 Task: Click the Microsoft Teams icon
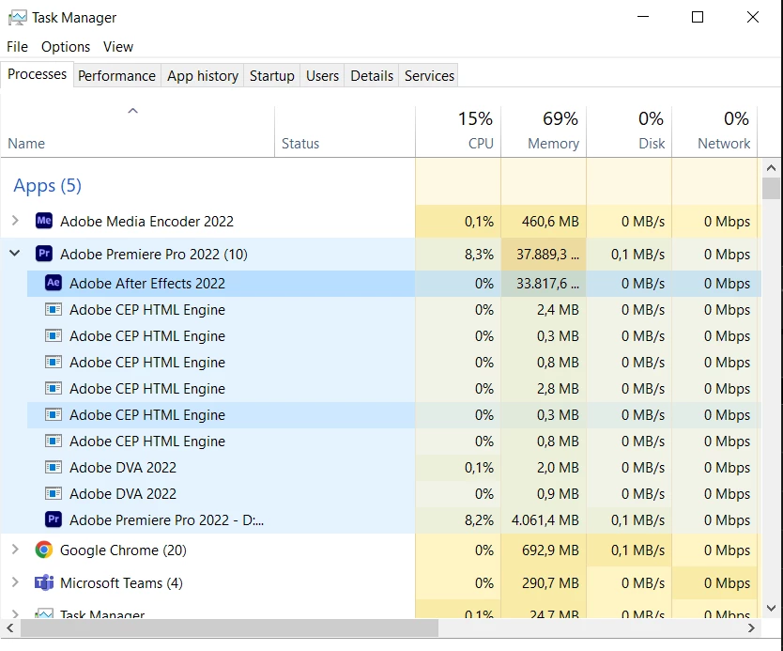click(x=44, y=582)
